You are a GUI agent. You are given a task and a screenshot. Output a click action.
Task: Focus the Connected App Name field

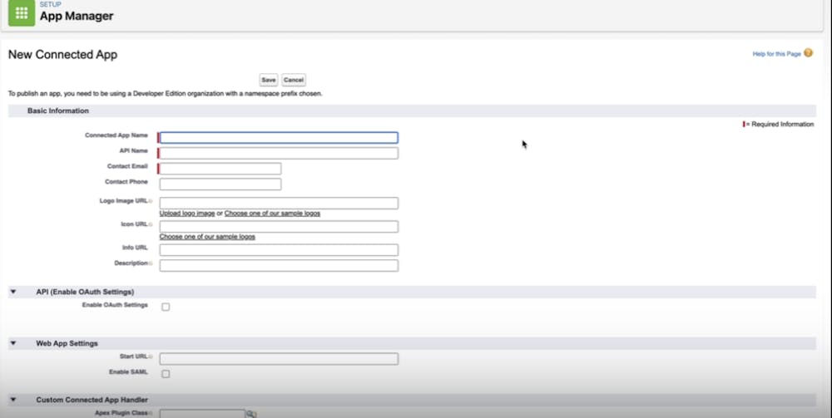[x=279, y=138]
